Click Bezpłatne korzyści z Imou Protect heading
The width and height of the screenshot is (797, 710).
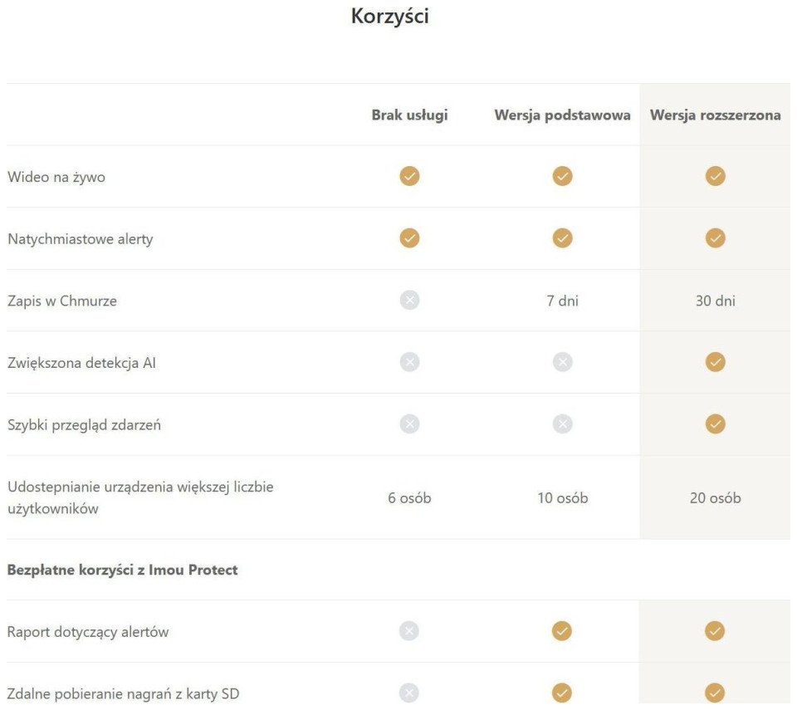click(123, 570)
